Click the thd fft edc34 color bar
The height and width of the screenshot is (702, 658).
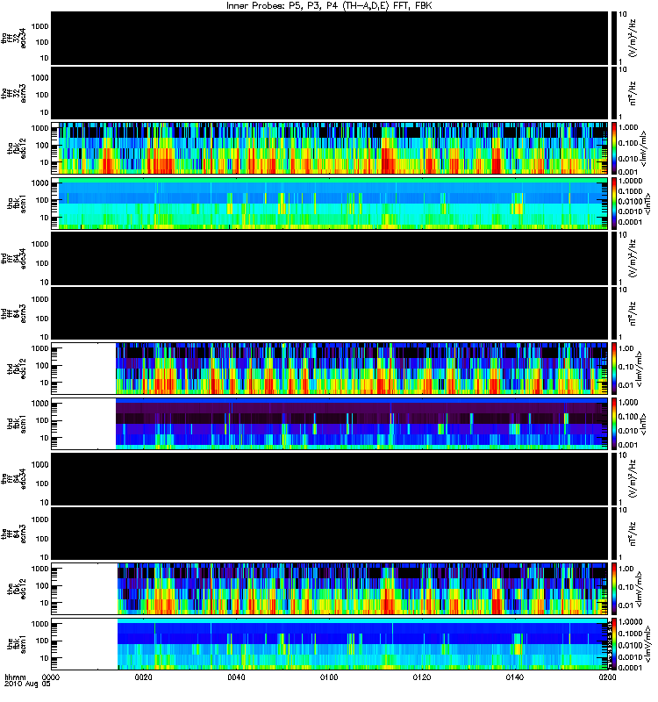coord(614,258)
